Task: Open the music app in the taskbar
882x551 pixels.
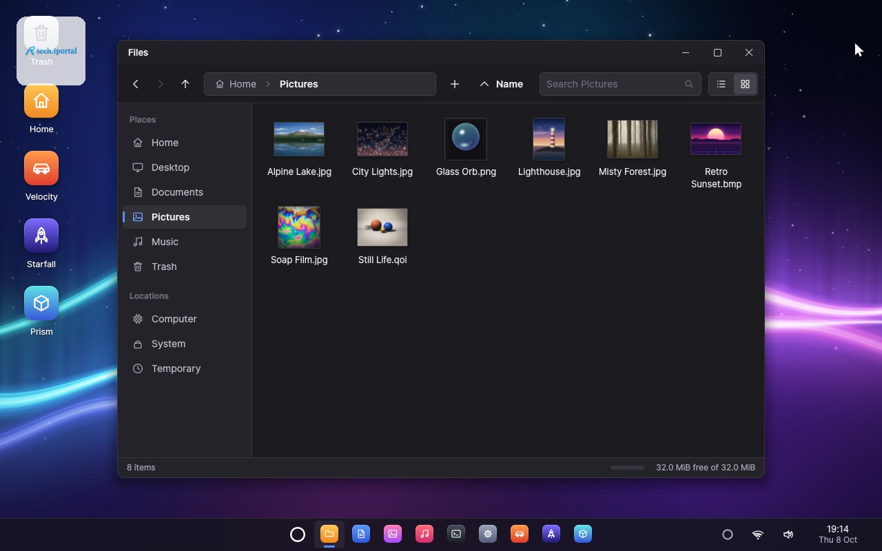Action: 424,534
